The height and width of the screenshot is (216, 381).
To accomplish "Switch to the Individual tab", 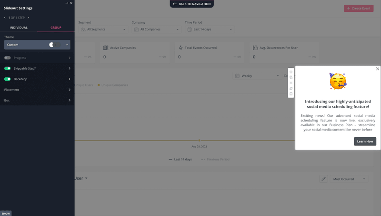I will coord(19,28).
